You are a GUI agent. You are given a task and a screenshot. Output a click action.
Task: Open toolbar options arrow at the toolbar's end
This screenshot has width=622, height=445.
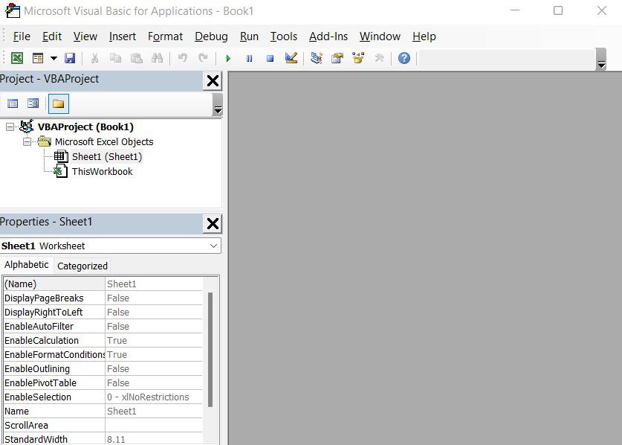tap(601, 60)
